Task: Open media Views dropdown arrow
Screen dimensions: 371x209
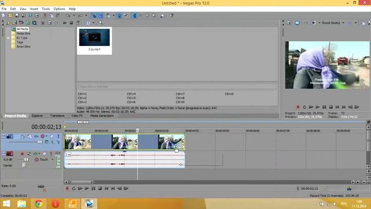Action: click(93, 23)
